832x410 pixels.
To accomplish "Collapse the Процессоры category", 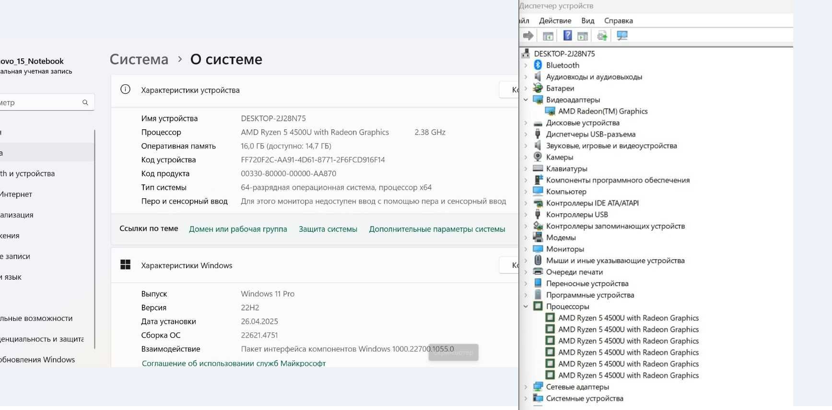I will [526, 307].
